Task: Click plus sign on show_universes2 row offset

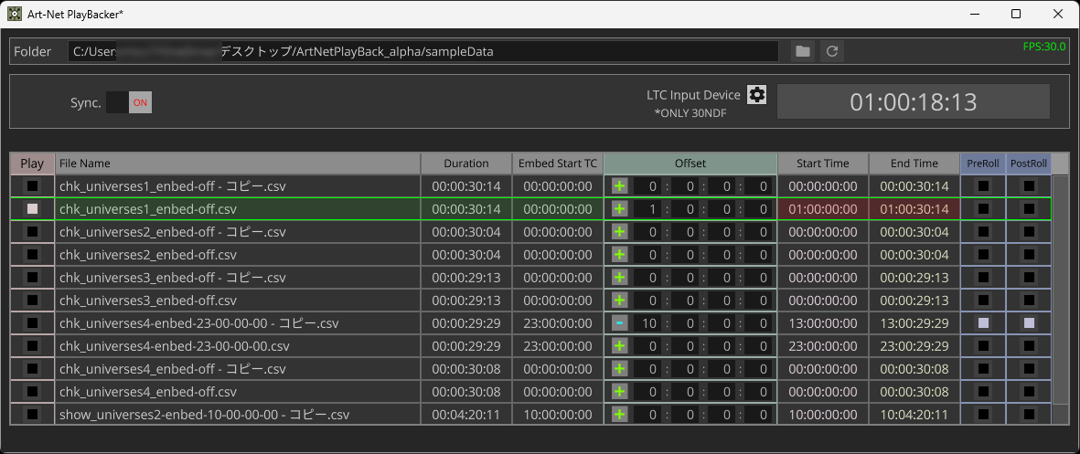Action: (x=619, y=415)
